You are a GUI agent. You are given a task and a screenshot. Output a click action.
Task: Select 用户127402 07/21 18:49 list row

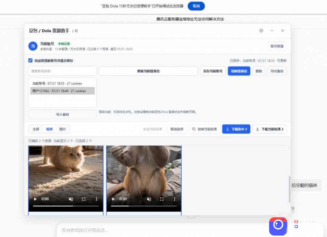pyautogui.click(x=62, y=91)
